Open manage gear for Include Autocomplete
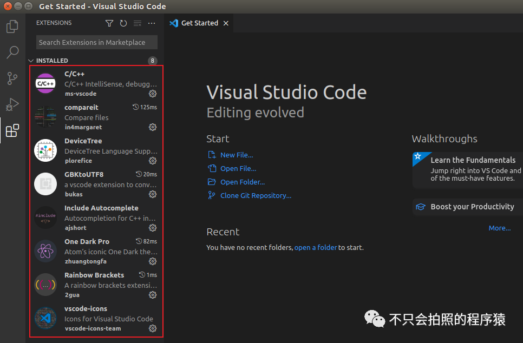The width and height of the screenshot is (523, 343). pos(153,228)
